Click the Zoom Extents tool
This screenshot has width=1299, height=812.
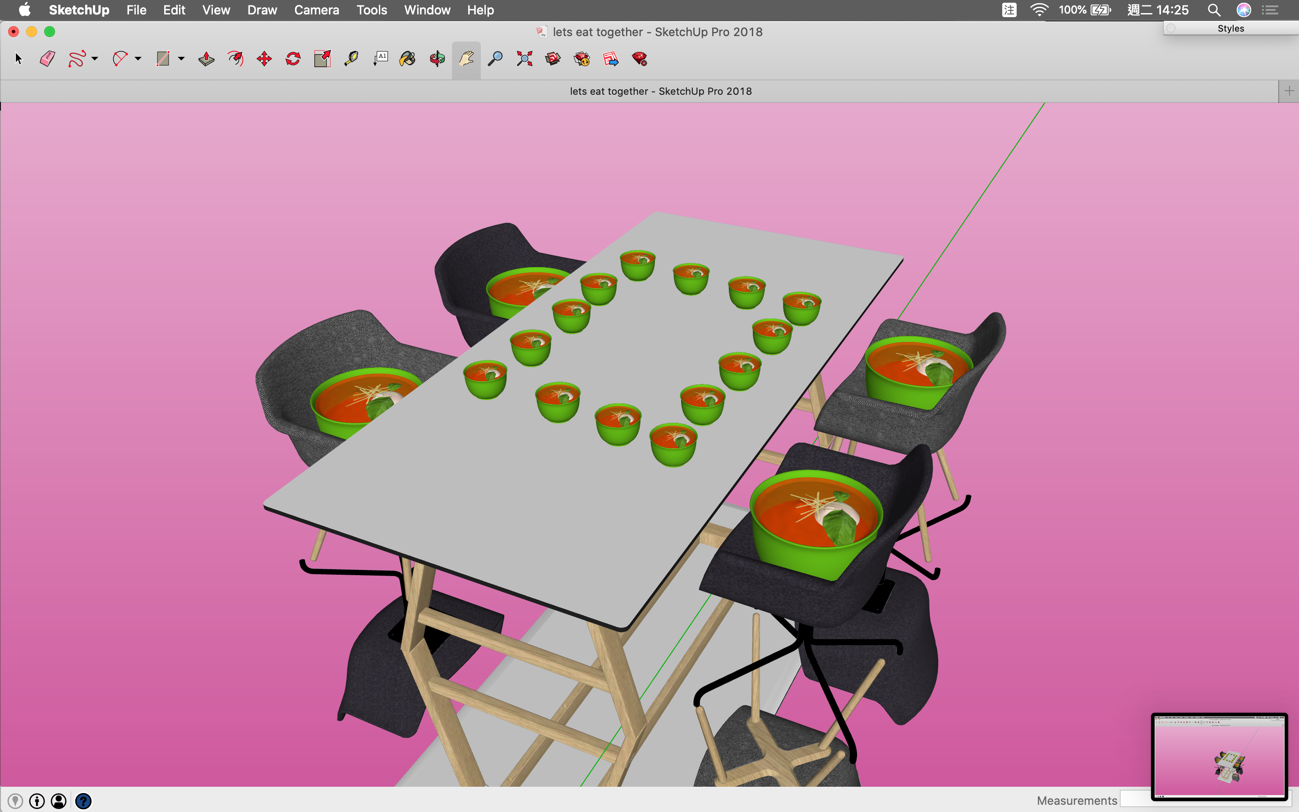pos(524,59)
